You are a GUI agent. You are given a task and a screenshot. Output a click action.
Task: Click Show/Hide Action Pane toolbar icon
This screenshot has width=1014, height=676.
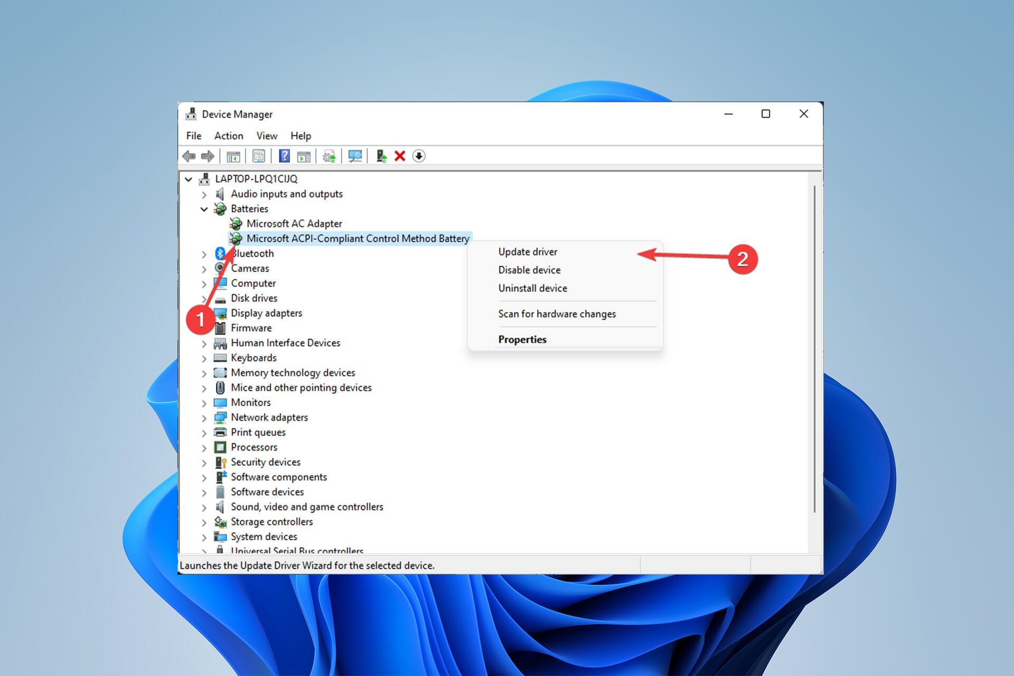(304, 156)
